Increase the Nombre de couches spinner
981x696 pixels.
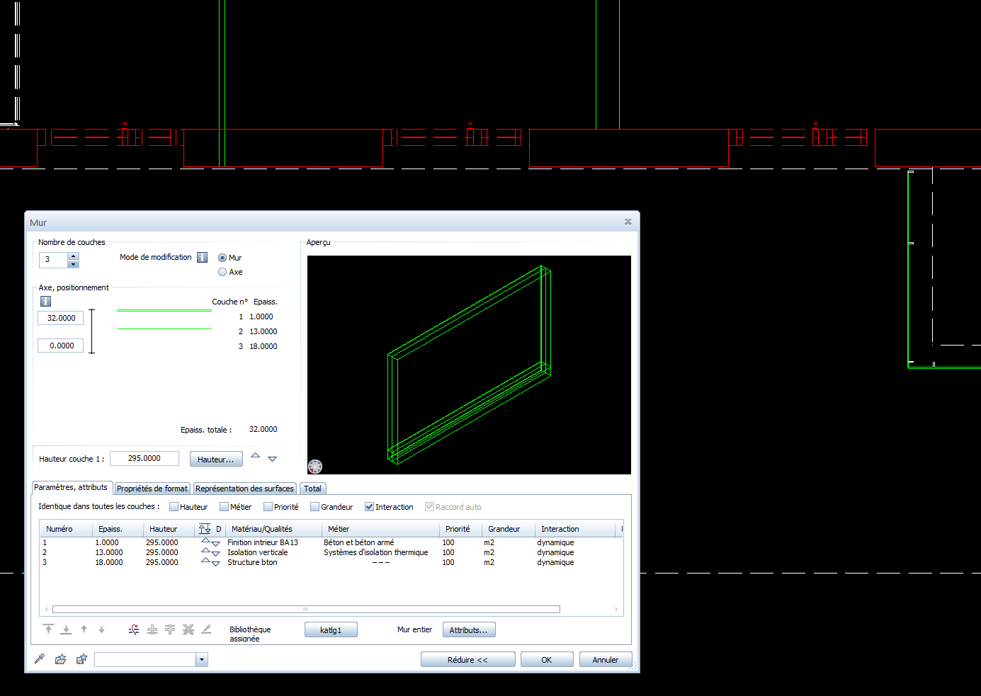(74, 256)
